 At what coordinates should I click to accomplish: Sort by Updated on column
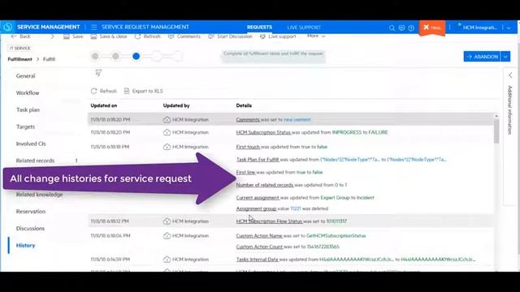point(104,105)
